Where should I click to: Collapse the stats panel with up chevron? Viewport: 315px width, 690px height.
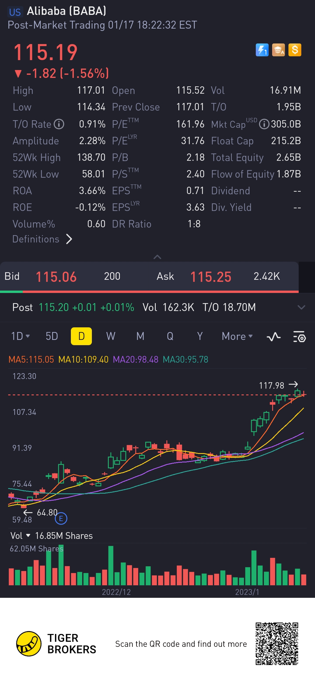(157, 257)
